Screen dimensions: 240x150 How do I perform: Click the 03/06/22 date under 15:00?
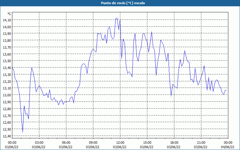pyautogui.click(x=147, y=147)
